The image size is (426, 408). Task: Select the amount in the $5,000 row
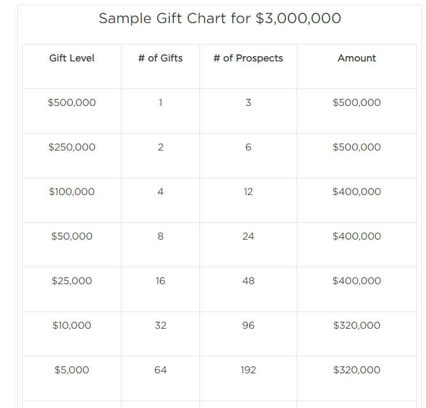[357, 370]
